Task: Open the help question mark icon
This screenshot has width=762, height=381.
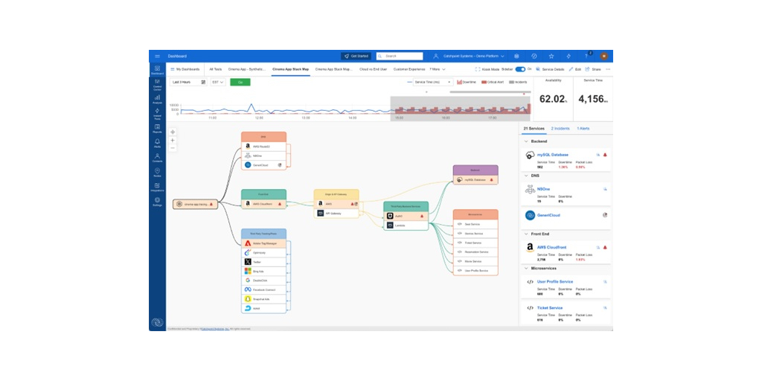Action: 586,56
